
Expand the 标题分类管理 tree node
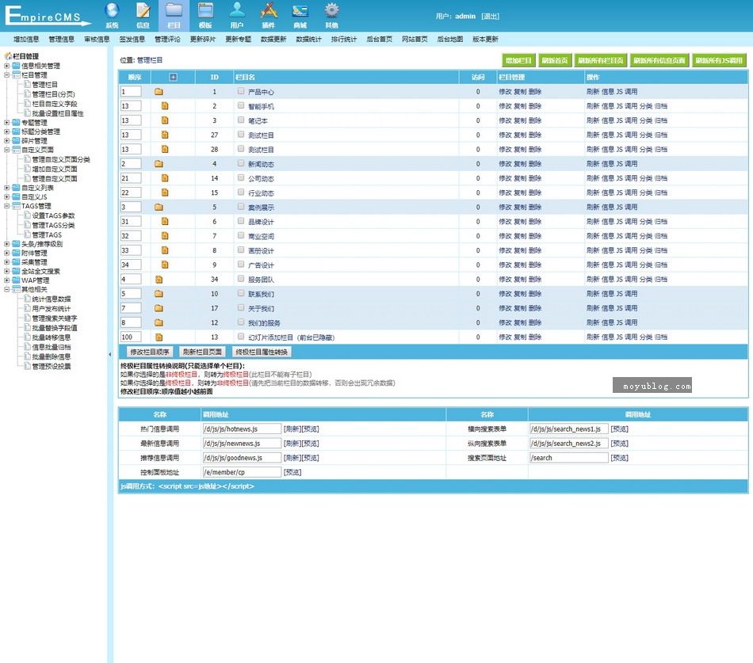[x=6, y=131]
